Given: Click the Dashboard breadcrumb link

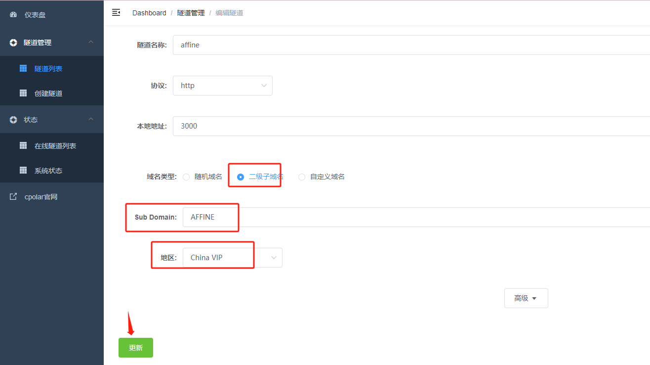Looking at the screenshot, I should (x=149, y=13).
